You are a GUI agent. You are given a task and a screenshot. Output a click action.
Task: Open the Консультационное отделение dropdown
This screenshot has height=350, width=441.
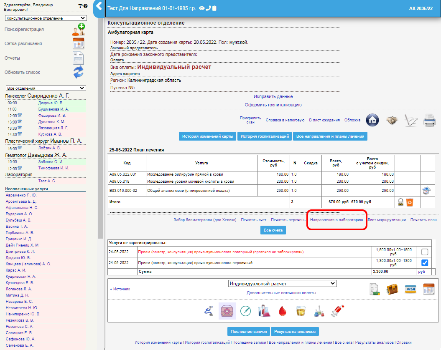tap(46, 18)
